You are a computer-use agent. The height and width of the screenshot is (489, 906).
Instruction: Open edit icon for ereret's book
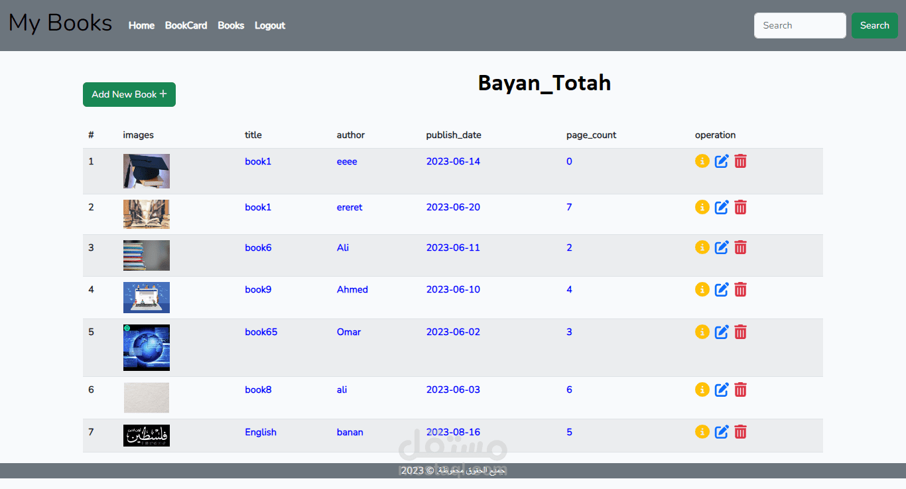point(722,207)
